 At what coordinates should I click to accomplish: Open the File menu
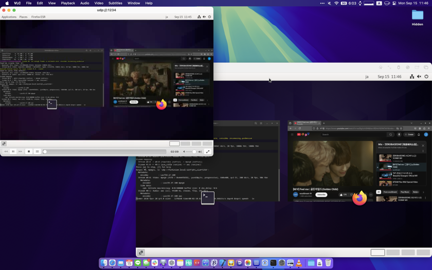coord(29,3)
